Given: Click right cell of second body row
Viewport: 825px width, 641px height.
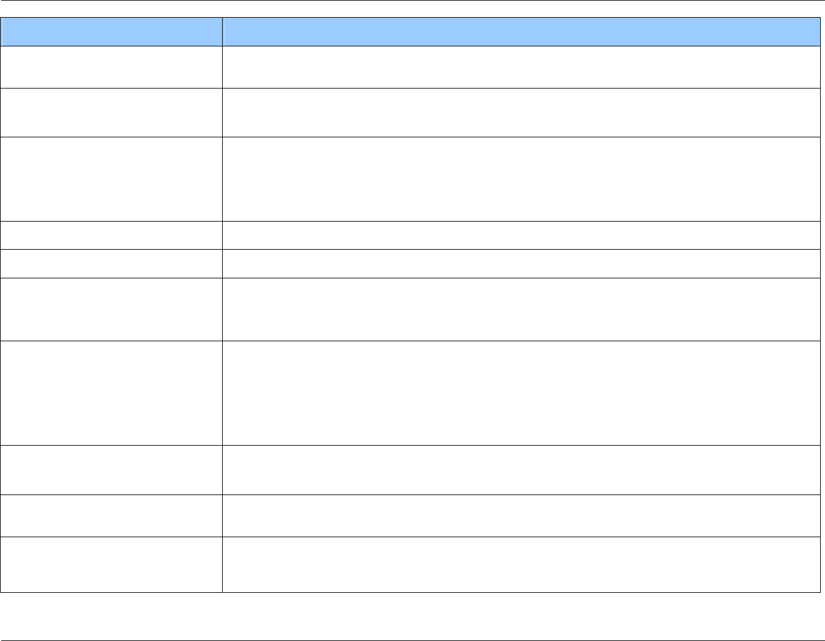Looking at the screenshot, I should 521,112.
